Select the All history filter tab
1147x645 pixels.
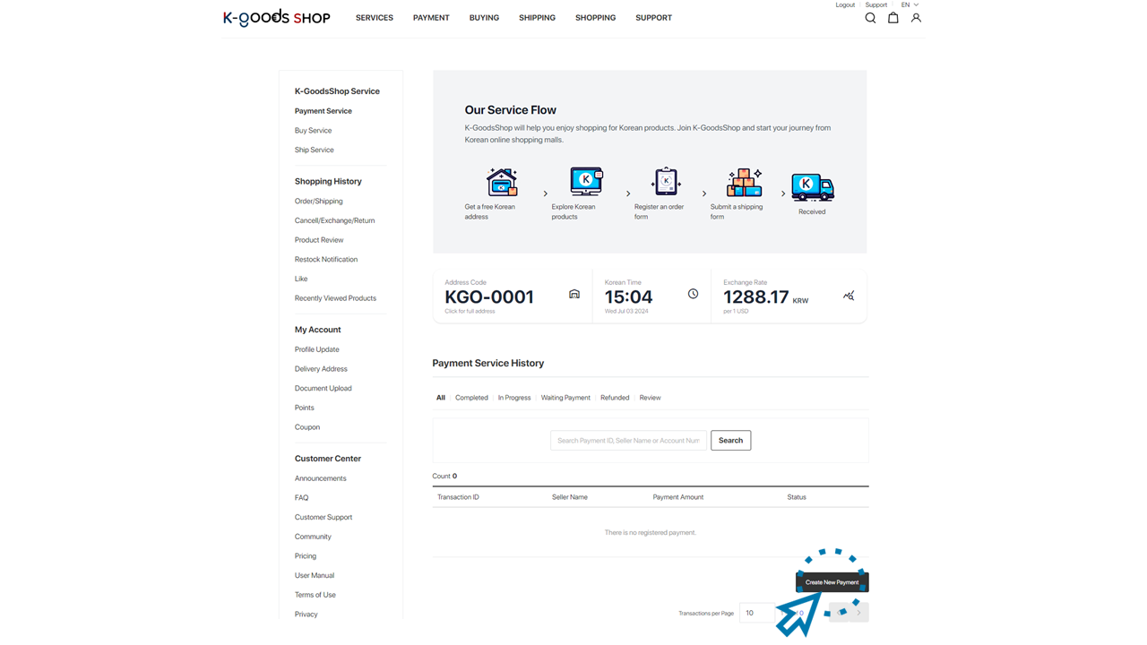click(441, 398)
